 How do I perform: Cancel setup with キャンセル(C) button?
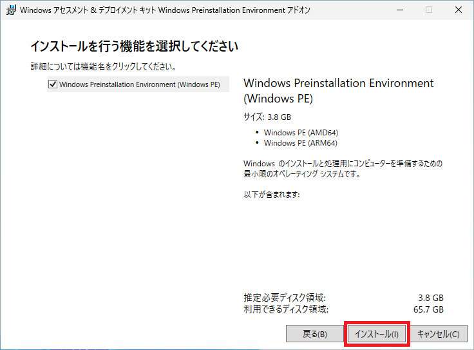[438, 334]
